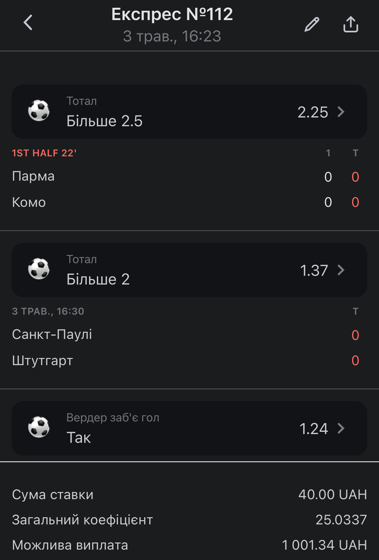The image size is (379, 560).
Task: Tap the share export icon
Action: (x=351, y=24)
